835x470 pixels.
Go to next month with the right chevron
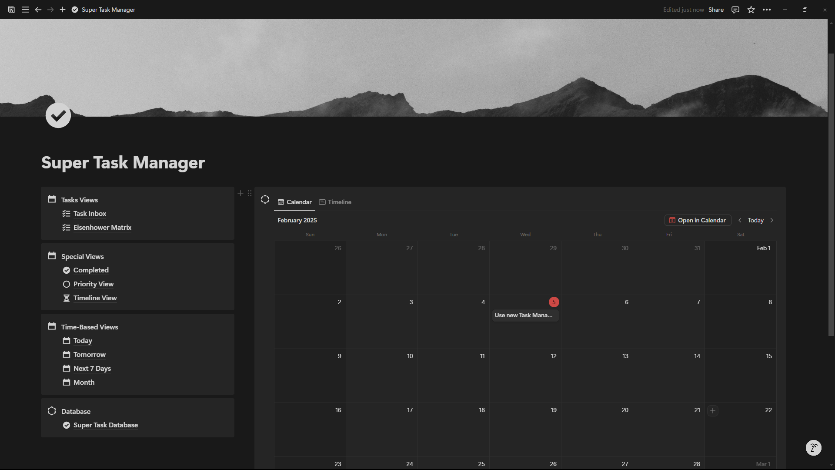(x=772, y=220)
